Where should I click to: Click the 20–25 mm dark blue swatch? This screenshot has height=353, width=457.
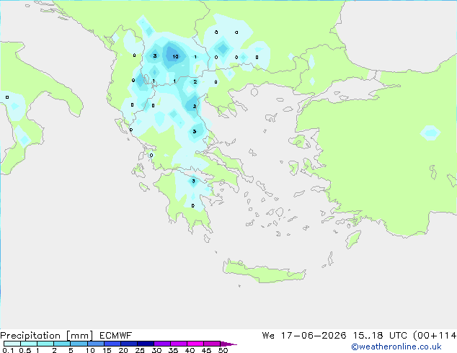point(128,344)
